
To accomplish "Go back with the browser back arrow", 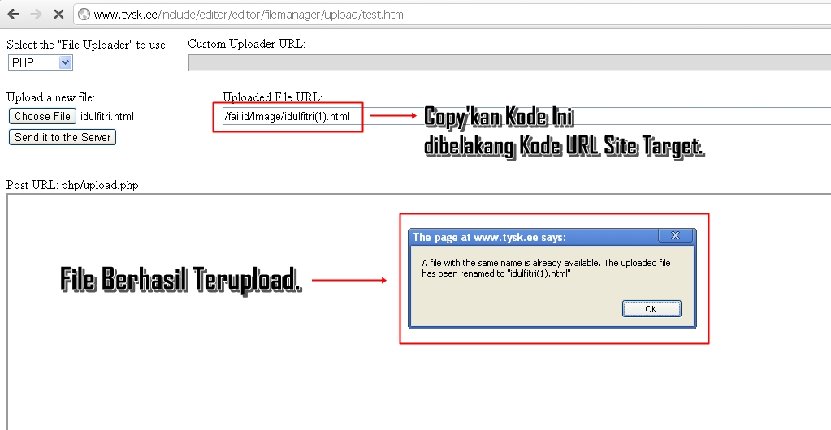I will [13, 15].
